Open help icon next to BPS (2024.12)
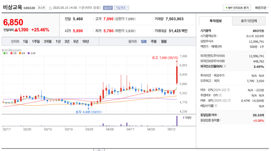 click(229, 100)
